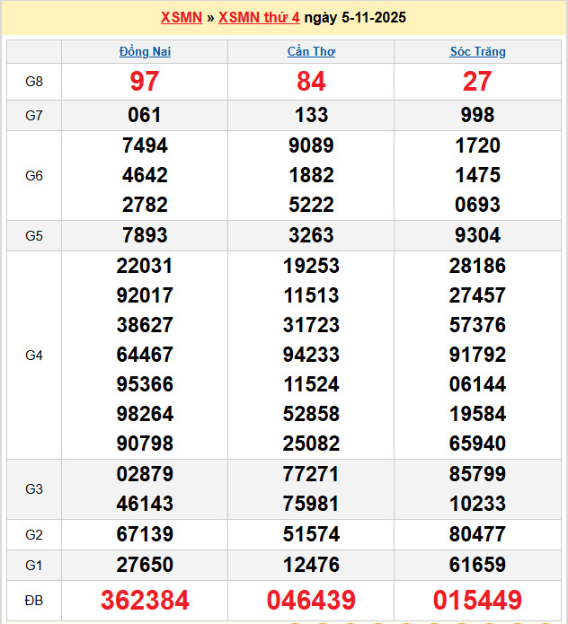568x624 pixels.
Task: Click the date text ngày 5-11-2025
Action: (x=355, y=18)
